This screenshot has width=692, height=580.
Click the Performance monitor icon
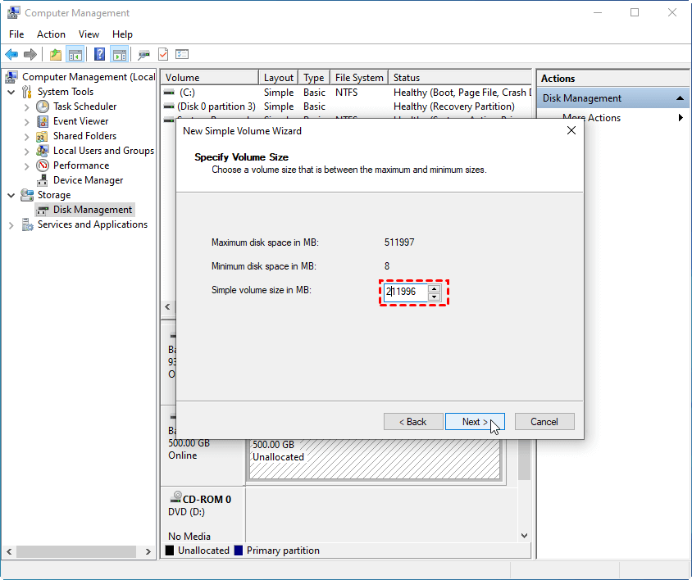click(x=43, y=165)
